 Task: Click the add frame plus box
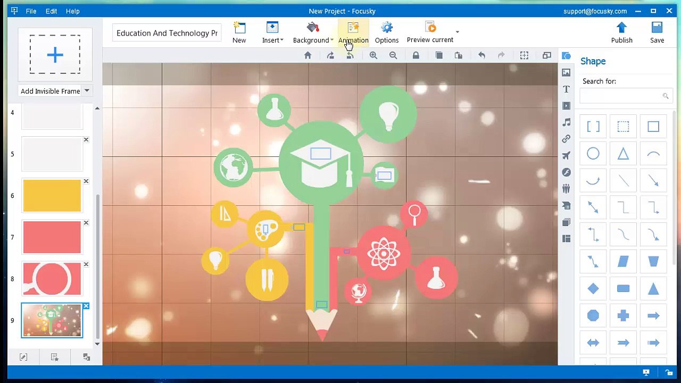(x=55, y=54)
